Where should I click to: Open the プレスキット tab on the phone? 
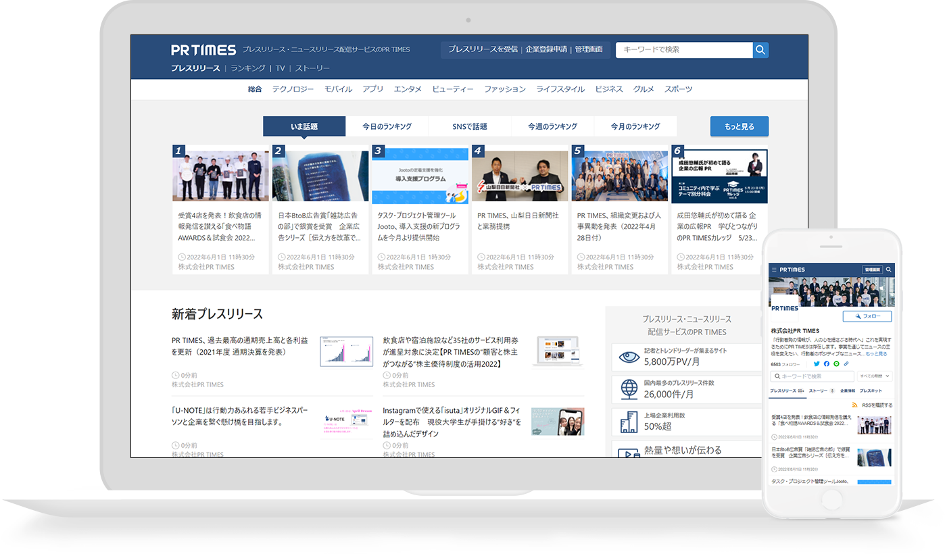point(871,391)
